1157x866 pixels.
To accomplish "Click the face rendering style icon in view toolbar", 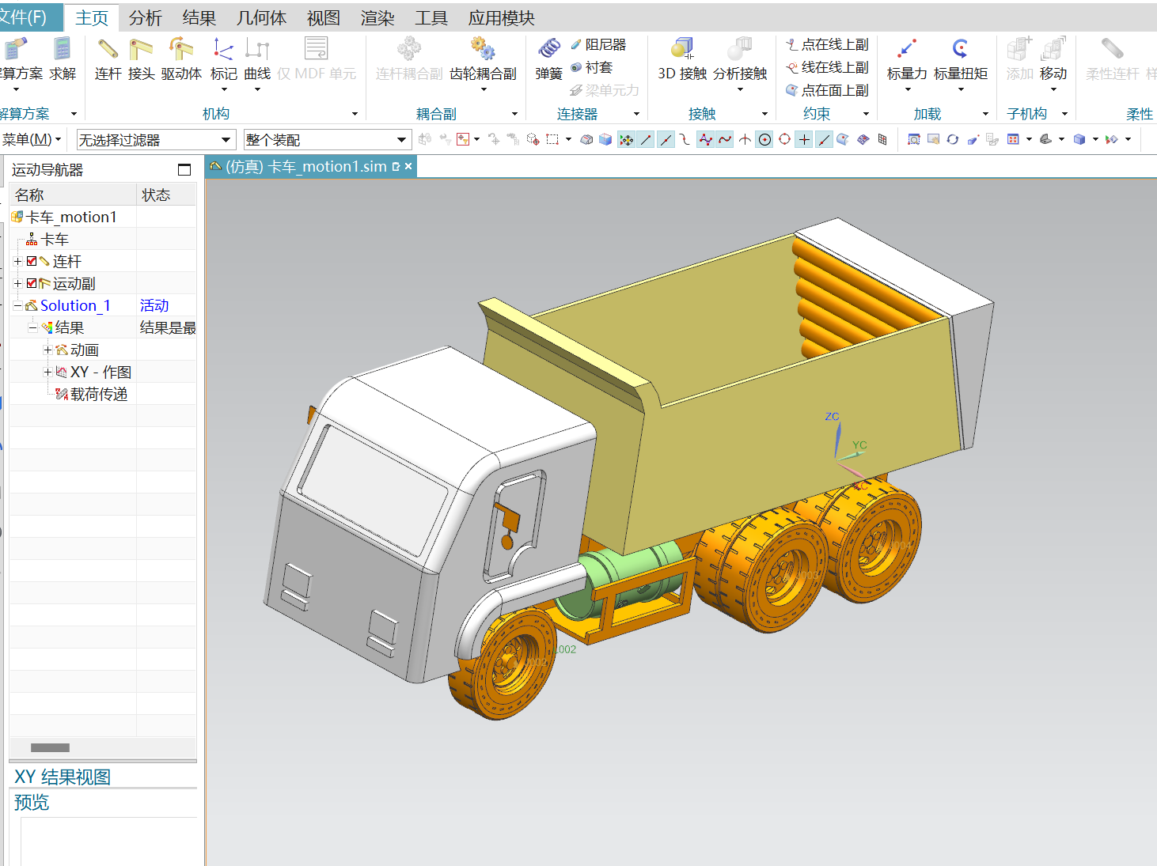I will point(1079,140).
